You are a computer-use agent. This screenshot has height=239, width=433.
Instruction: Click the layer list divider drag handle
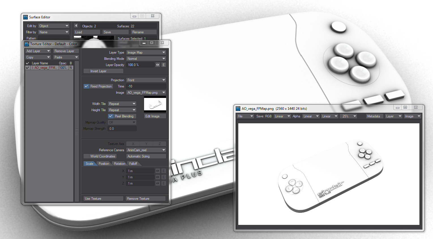77,131
